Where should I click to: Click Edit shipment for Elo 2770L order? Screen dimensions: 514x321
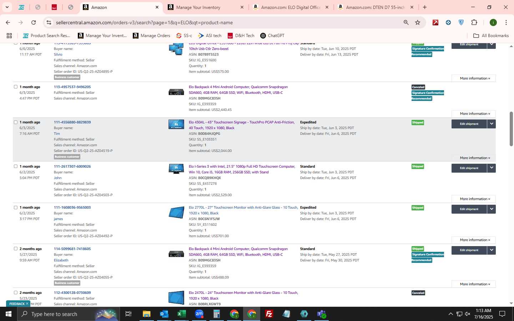click(469, 209)
